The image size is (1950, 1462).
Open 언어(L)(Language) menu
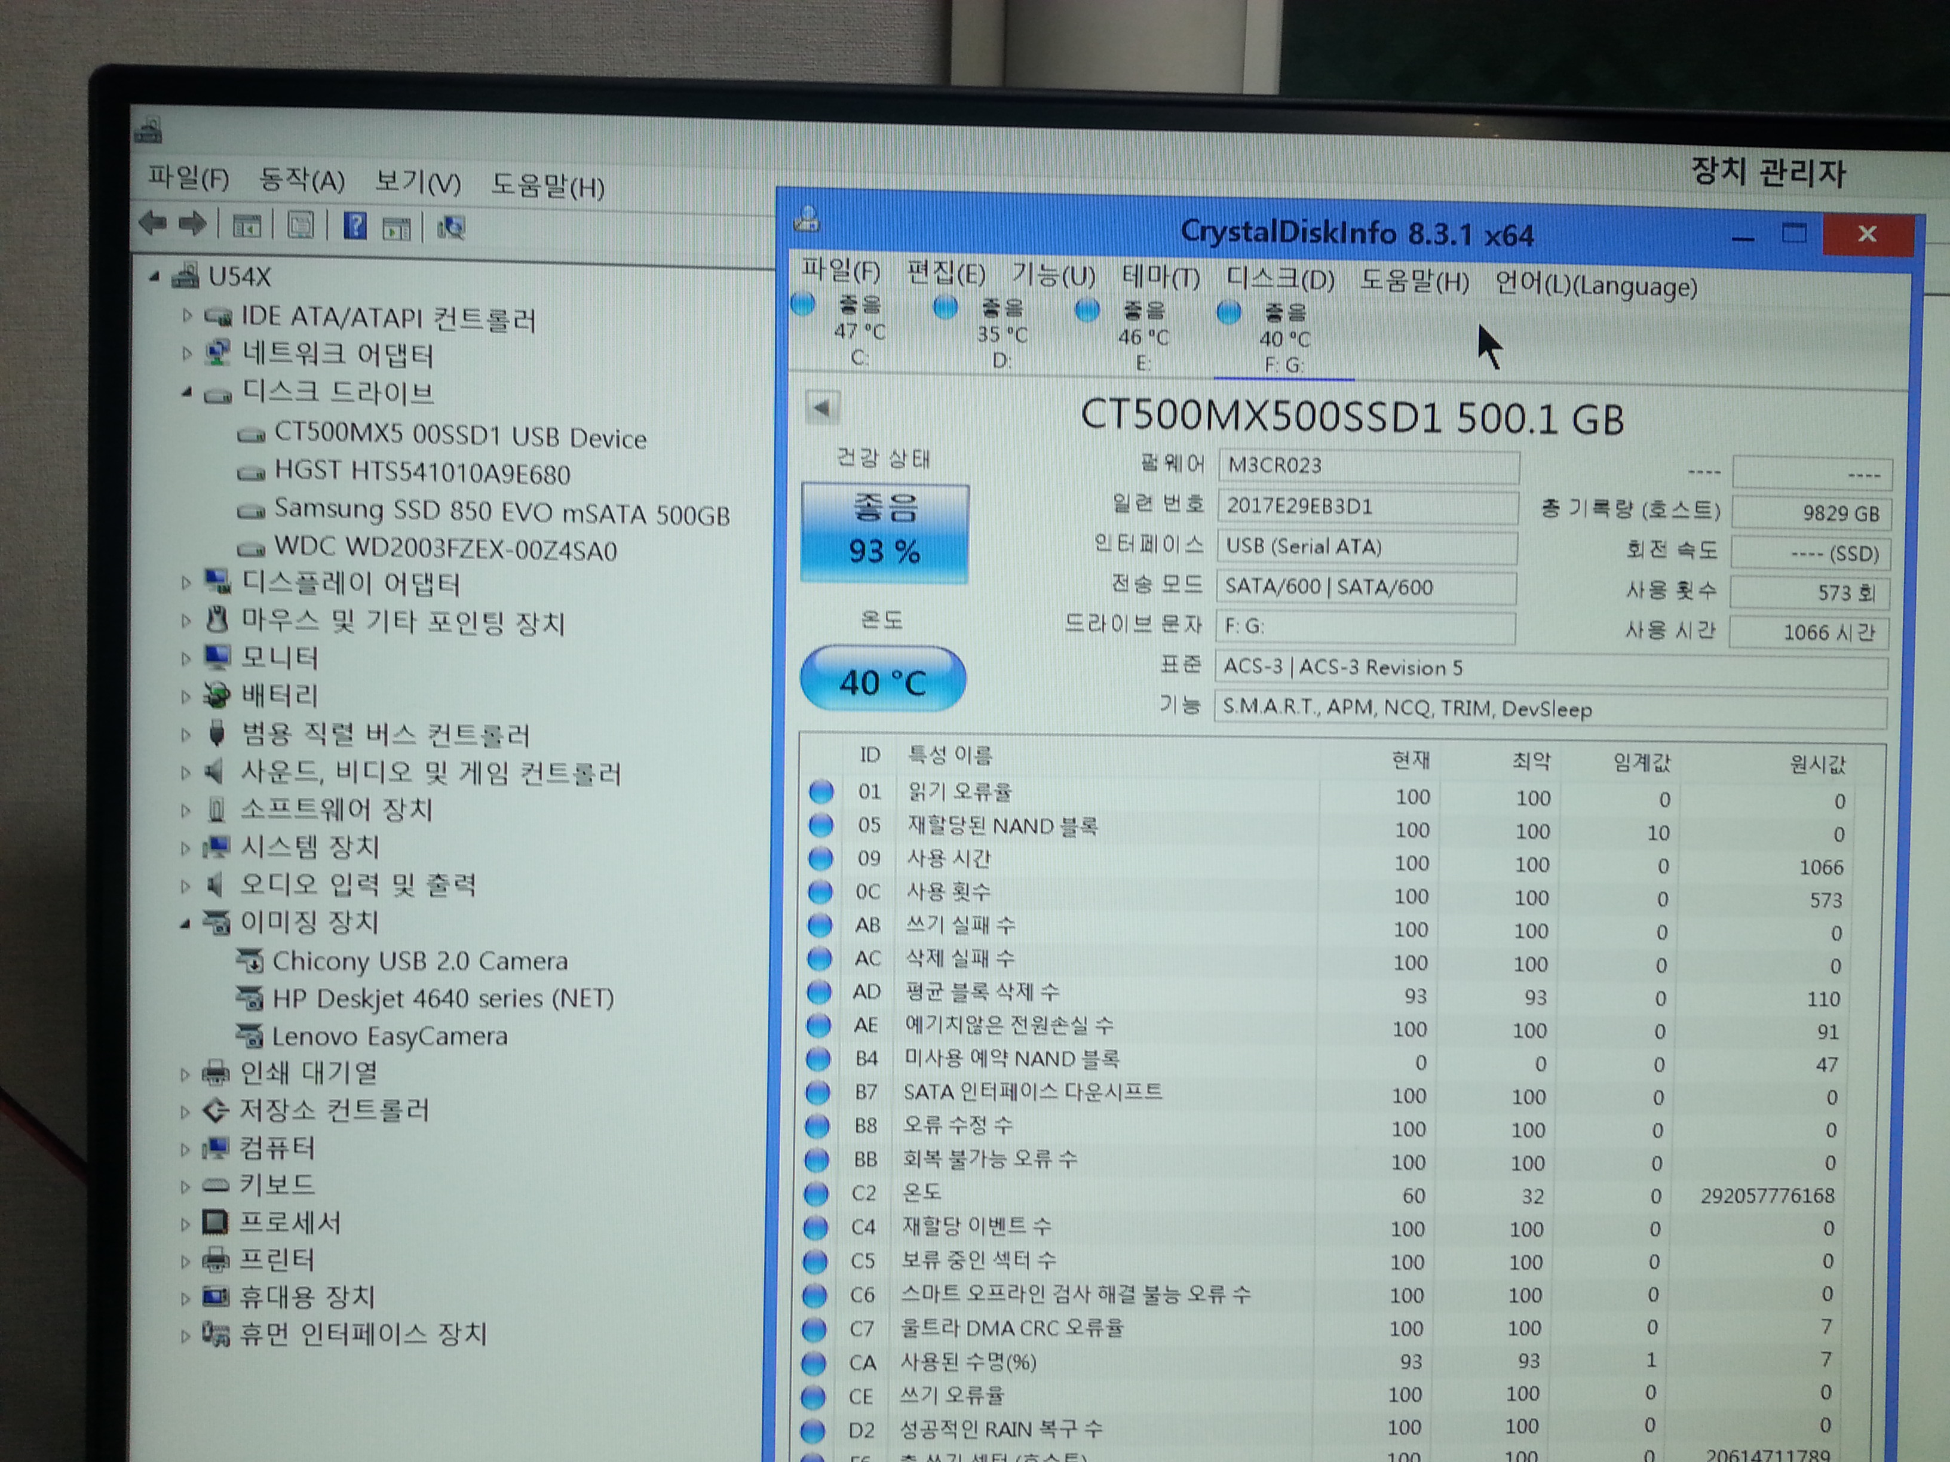coord(1596,285)
